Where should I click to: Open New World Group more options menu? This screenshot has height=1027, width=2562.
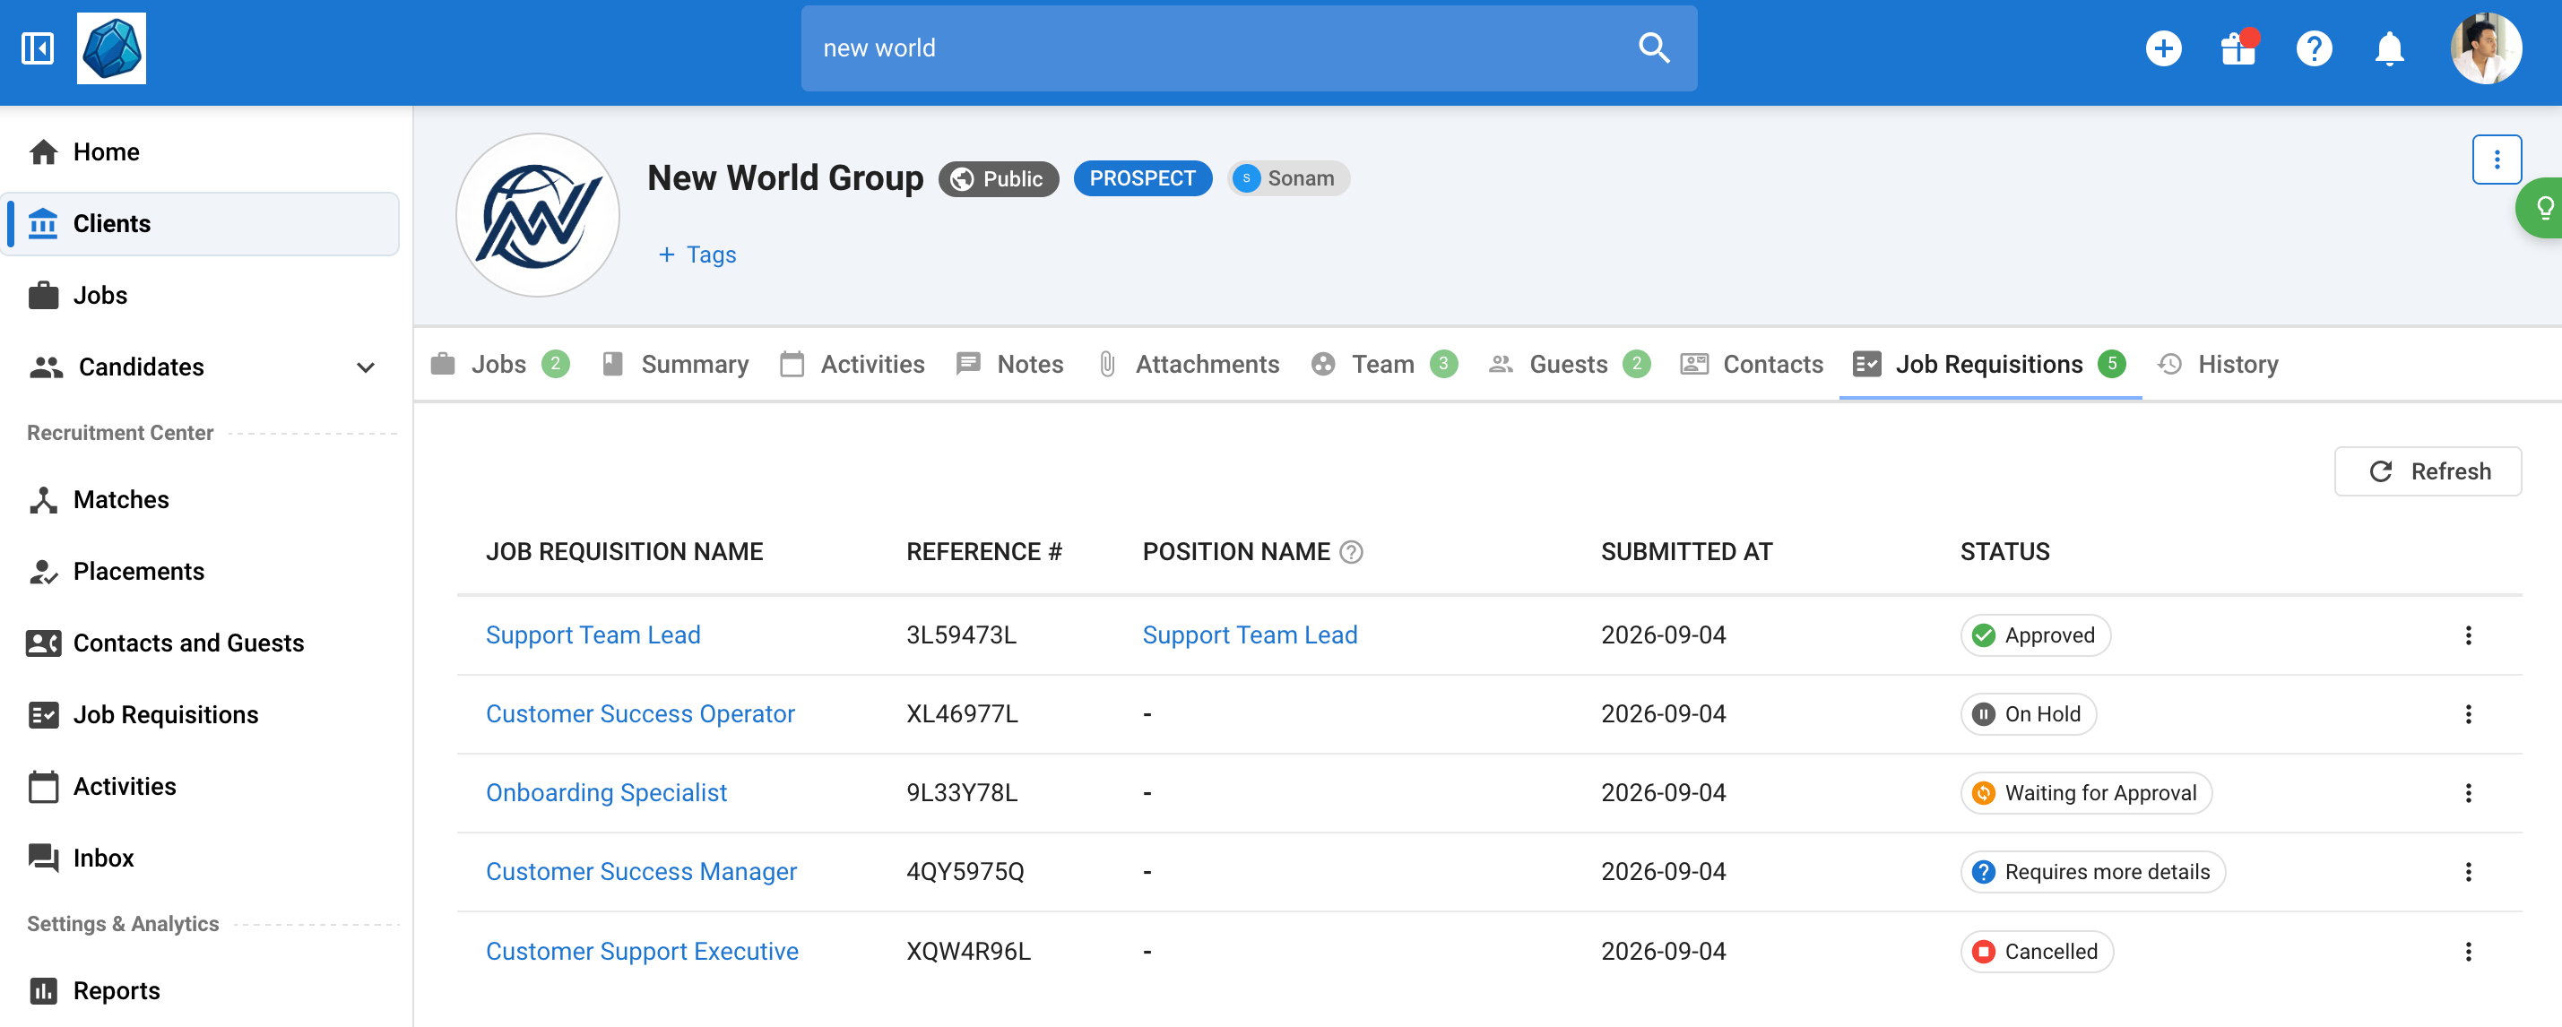(x=2496, y=160)
